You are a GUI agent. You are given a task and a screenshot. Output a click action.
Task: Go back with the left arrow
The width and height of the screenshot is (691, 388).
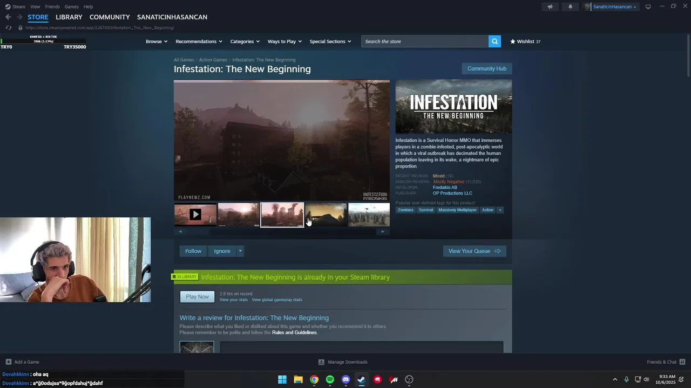pos(8,17)
